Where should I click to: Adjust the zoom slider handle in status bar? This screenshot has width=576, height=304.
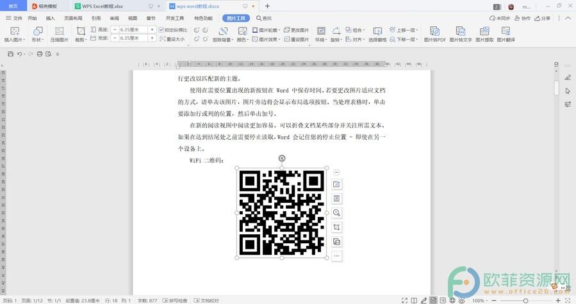pos(525,300)
